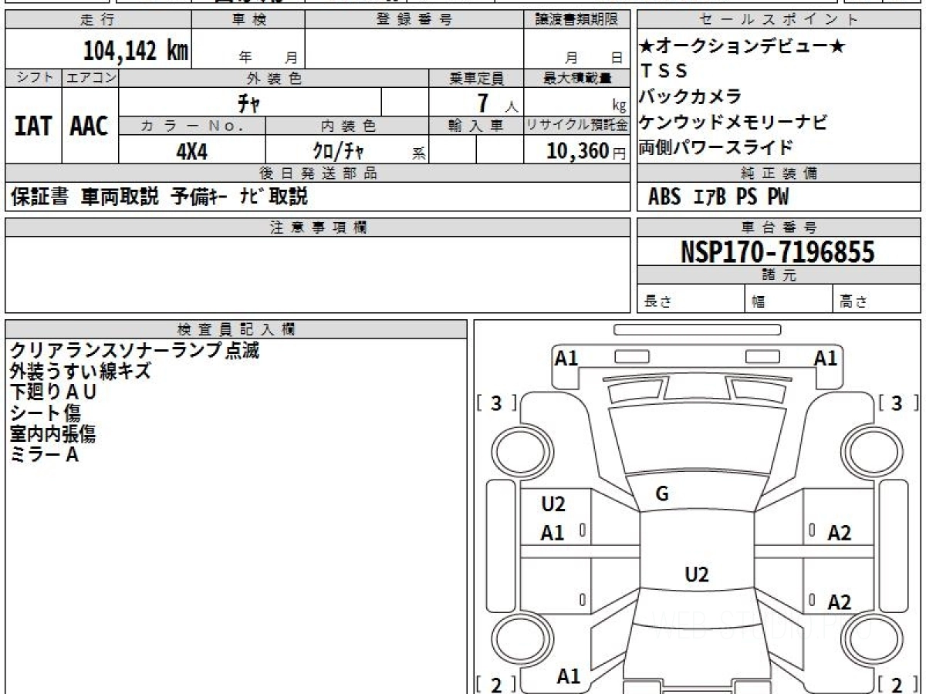Click the エアコン header cell
The width and height of the screenshot is (926, 694).
[x=90, y=78]
